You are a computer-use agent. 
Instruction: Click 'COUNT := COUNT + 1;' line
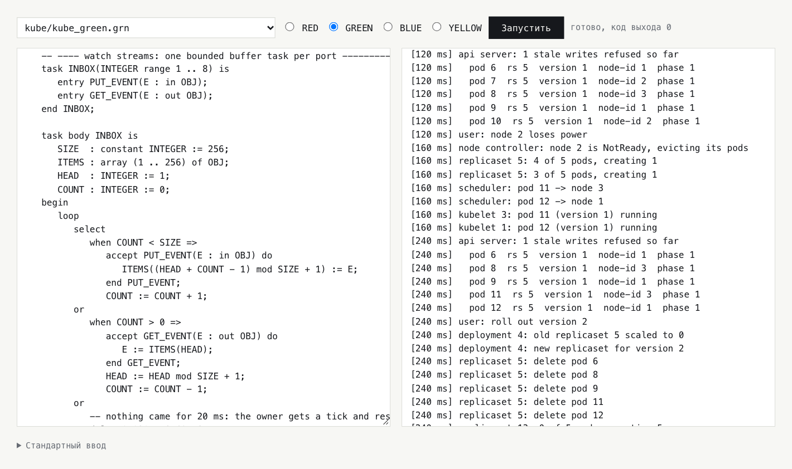pos(157,296)
